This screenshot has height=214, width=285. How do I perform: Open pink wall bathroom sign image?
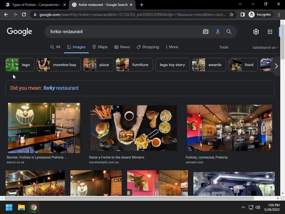tap(158, 183)
